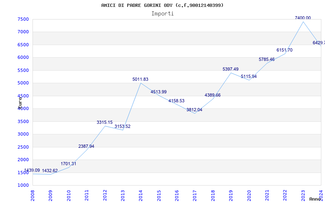
Task: Select the 3812.04 data point label
Action: tap(194, 110)
